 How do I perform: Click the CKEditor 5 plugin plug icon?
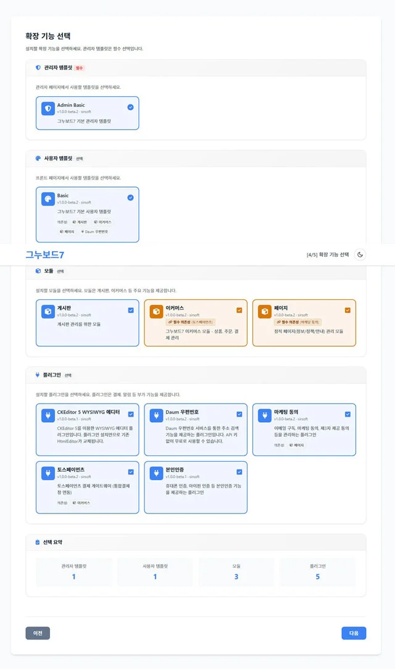click(x=48, y=415)
